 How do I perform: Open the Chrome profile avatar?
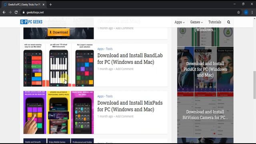[246, 12]
